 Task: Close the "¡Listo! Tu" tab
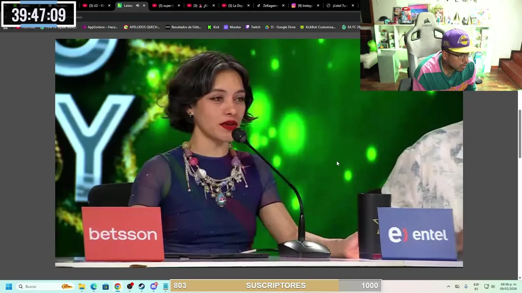[353, 6]
